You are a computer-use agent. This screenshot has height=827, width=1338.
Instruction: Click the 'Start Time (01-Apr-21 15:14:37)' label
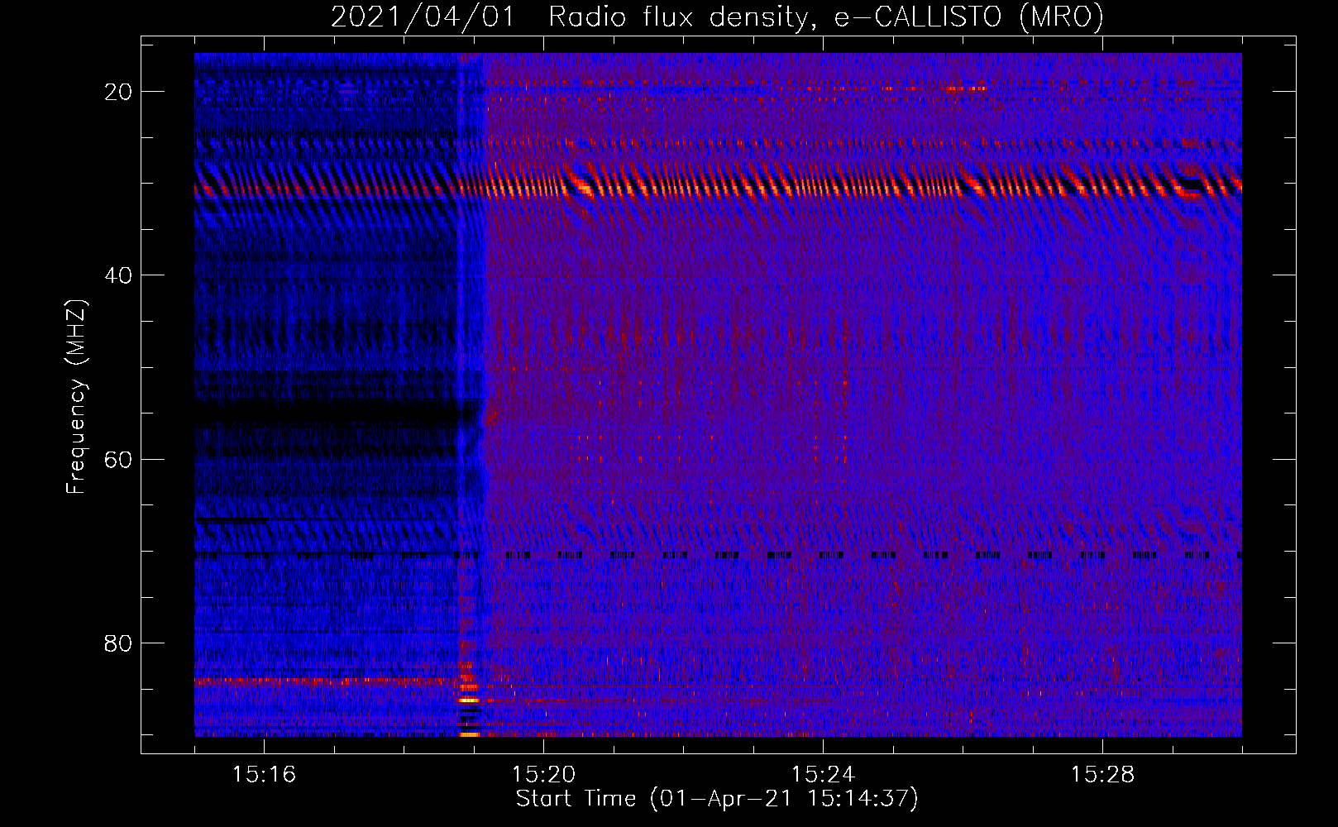[717, 799]
